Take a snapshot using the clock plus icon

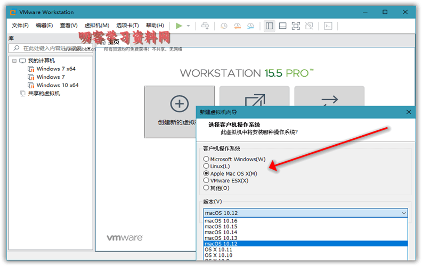(x=224, y=26)
